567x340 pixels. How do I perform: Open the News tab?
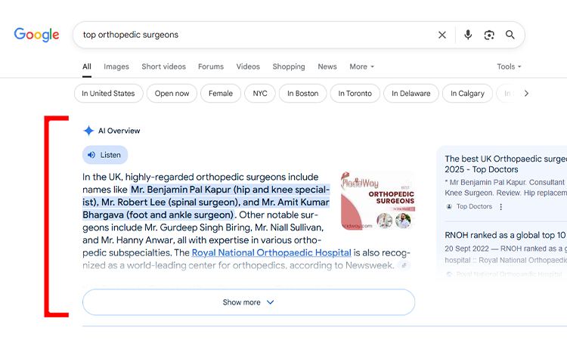(x=327, y=66)
